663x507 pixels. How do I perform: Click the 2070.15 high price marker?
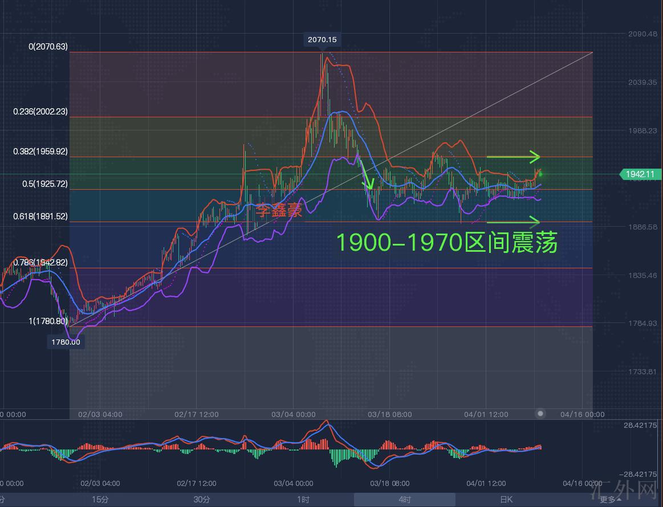tap(322, 39)
